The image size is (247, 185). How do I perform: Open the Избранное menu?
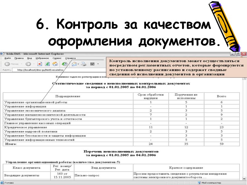tap(42, 58)
